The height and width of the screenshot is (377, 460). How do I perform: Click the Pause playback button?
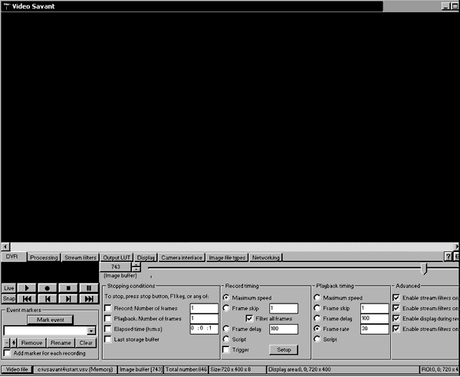pos(88,287)
